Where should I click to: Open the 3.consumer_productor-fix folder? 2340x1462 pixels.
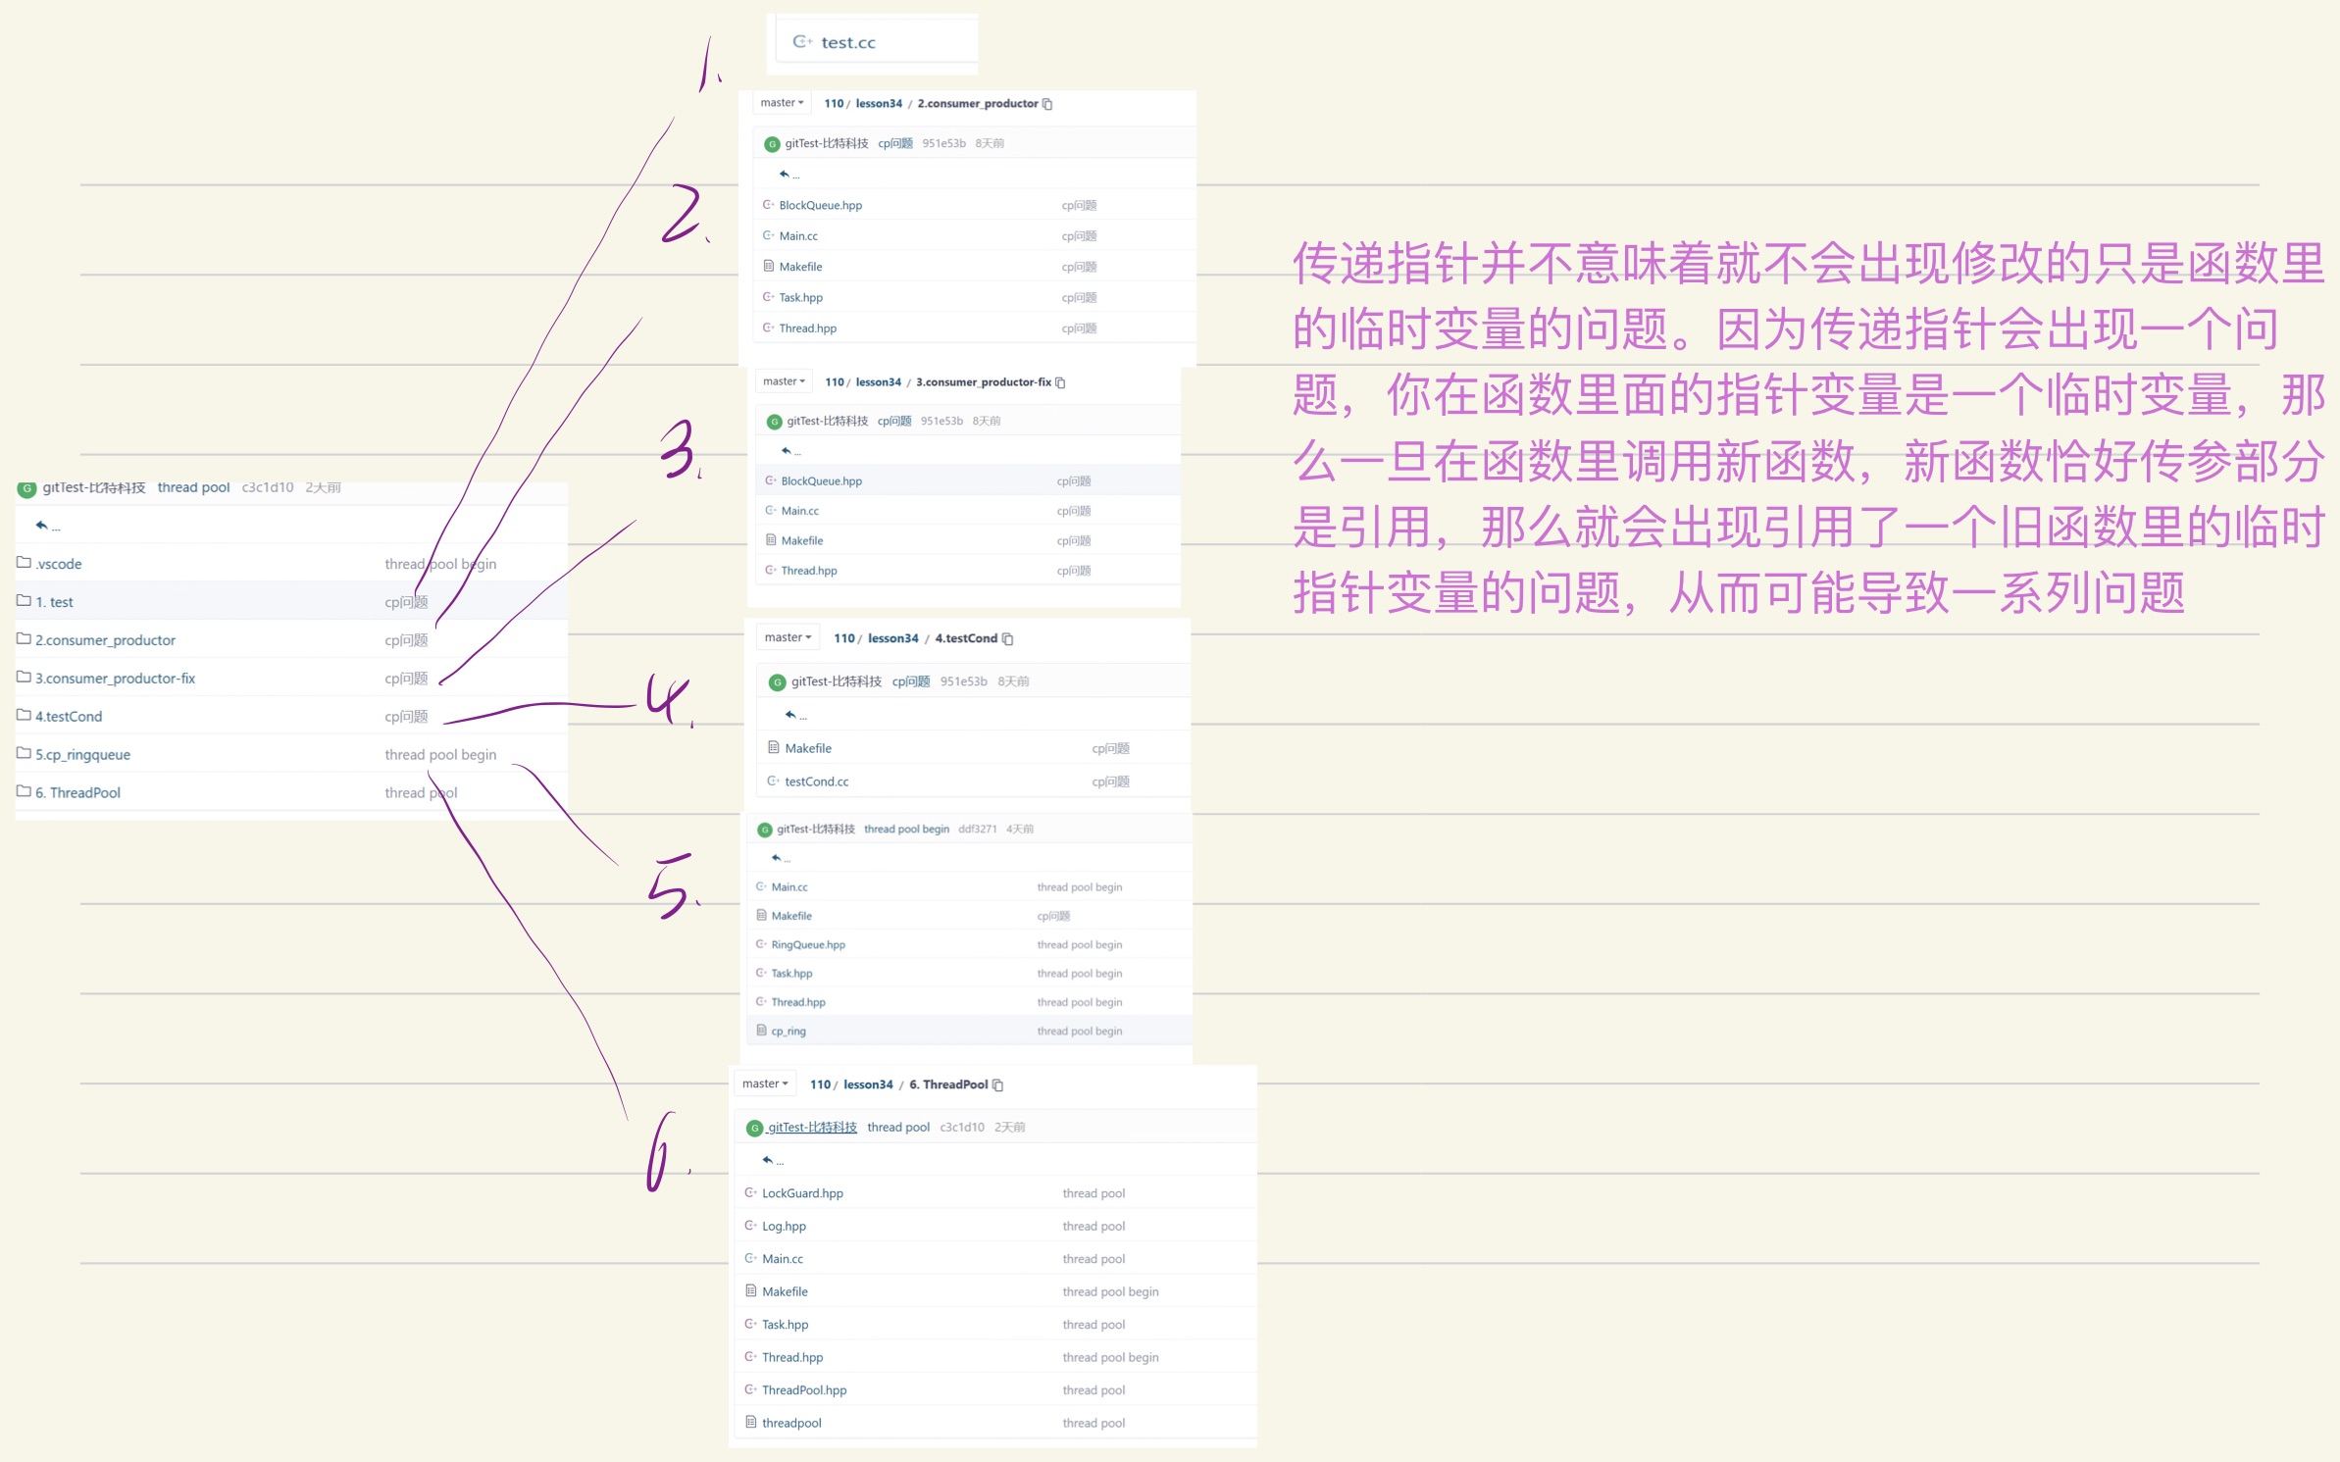point(115,679)
